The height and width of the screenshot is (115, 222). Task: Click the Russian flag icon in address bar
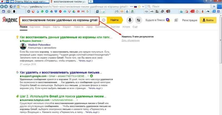[135, 6]
